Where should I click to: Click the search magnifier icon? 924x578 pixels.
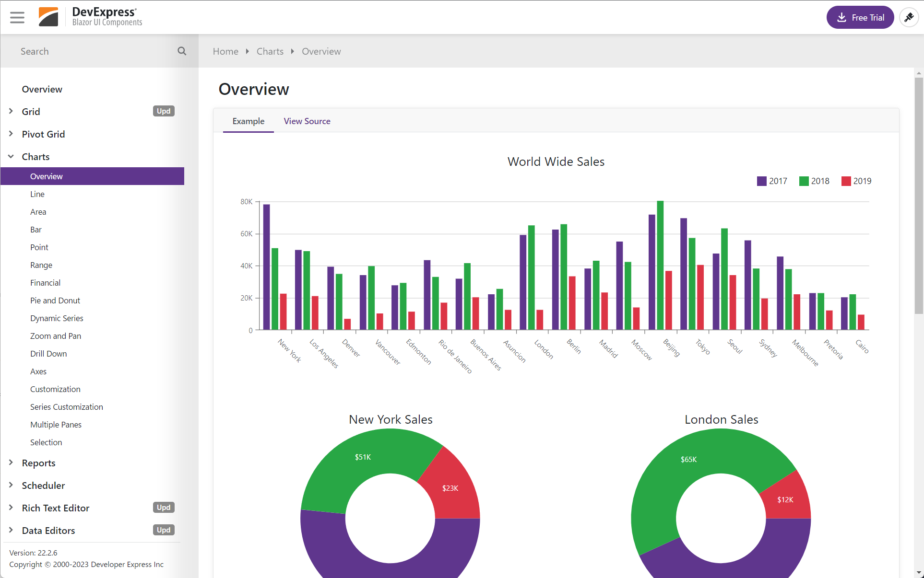pyautogui.click(x=182, y=51)
